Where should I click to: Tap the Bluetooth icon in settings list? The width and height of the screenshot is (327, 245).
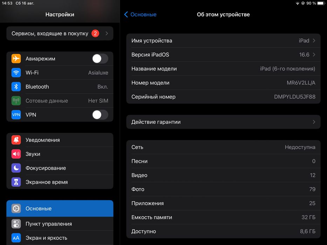coord(16,87)
